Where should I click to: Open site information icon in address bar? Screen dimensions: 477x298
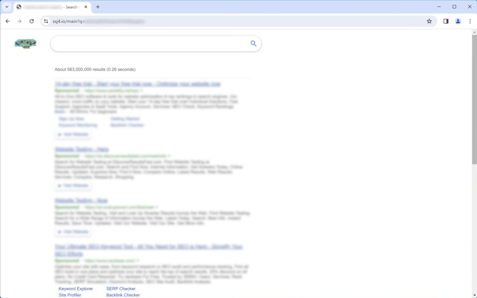(46, 21)
